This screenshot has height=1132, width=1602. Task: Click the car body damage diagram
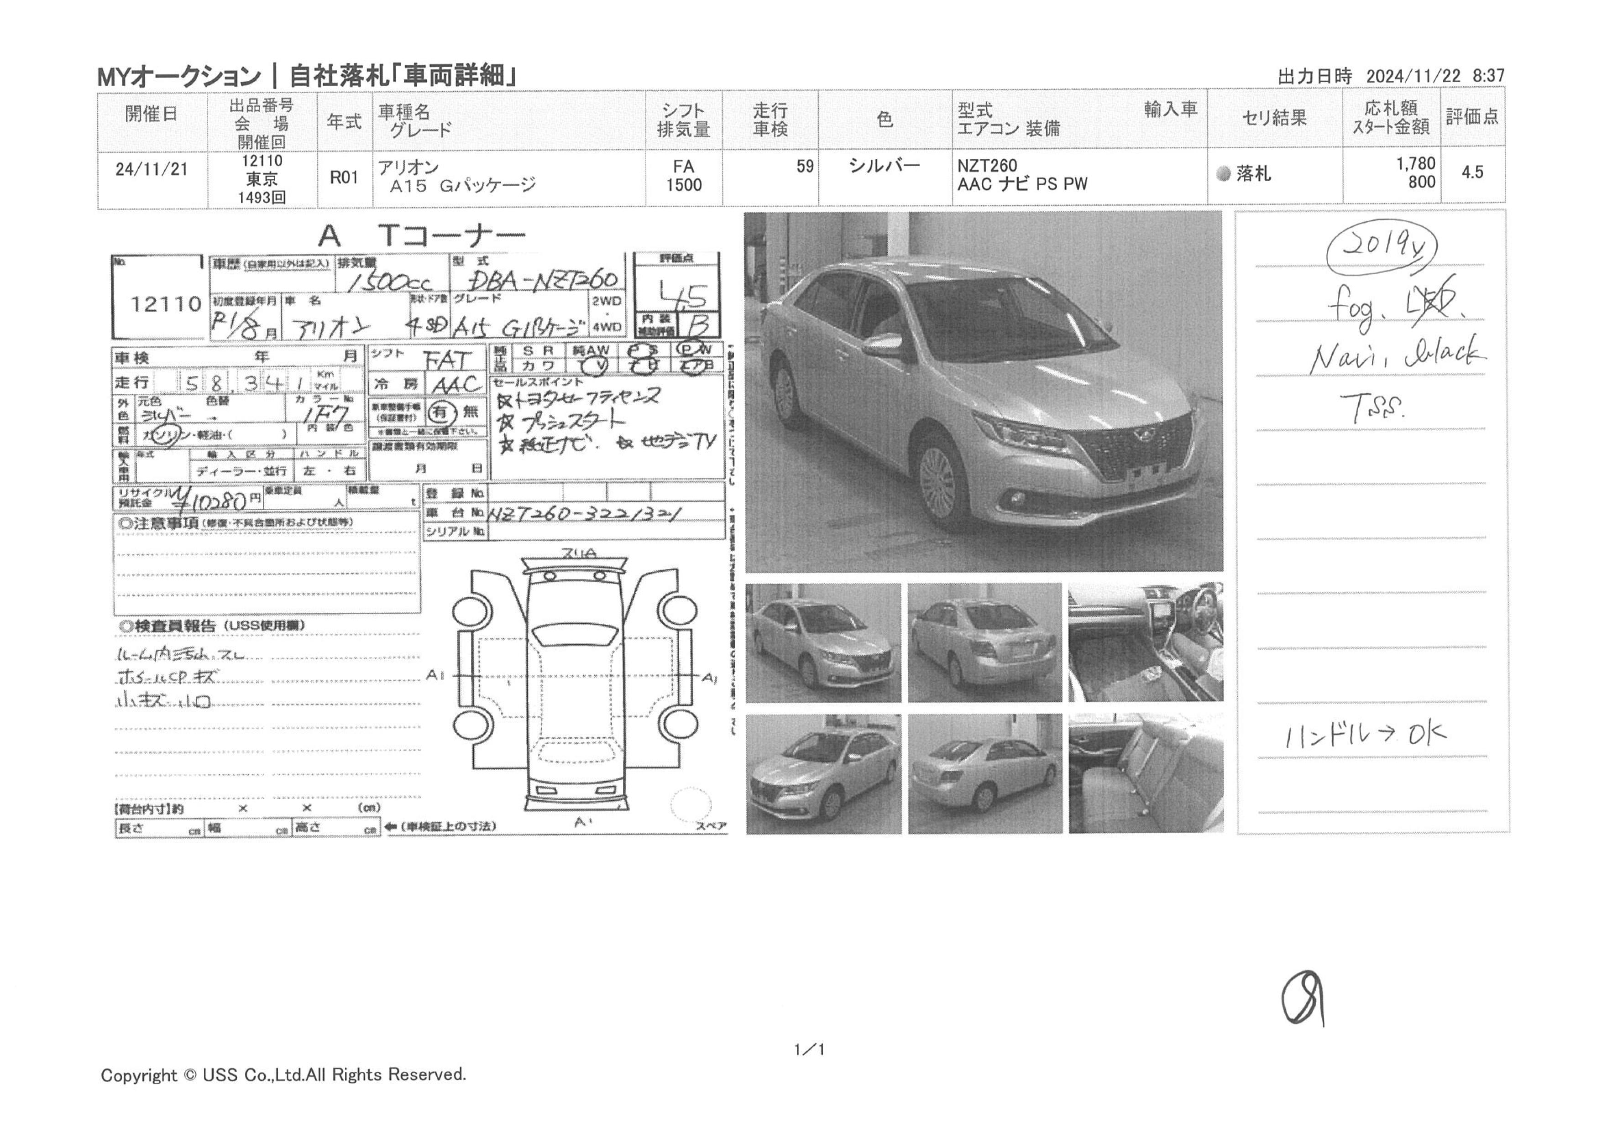(x=576, y=684)
